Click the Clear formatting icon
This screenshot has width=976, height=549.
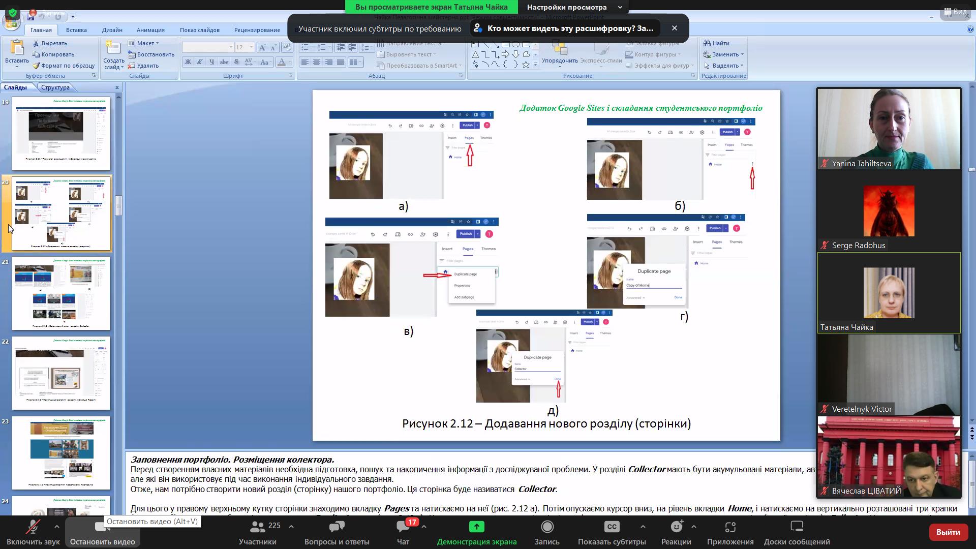click(287, 47)
